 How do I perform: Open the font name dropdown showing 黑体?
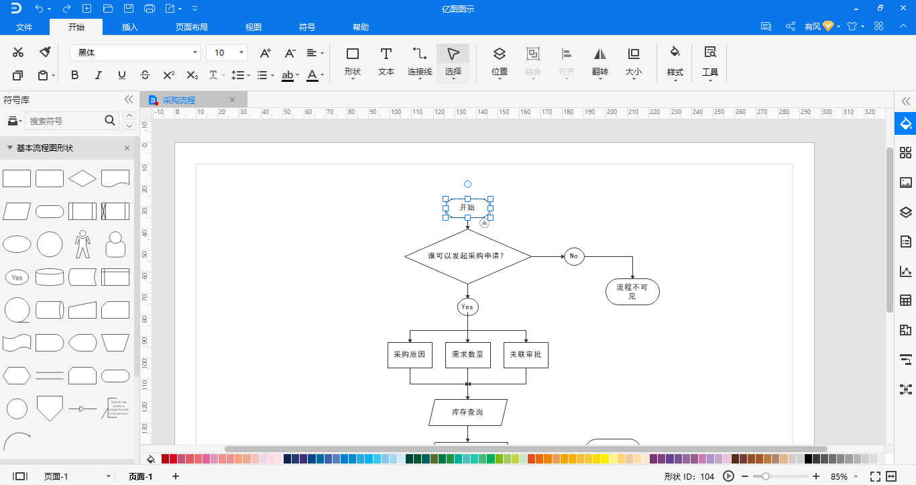[x=135, y=52]
